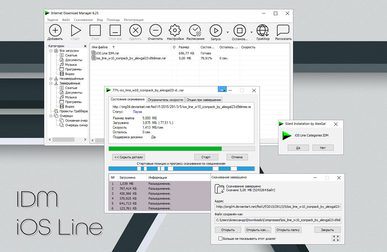Viewport: 387px width, 252px height.
Task: Open the Скачивание menu
Action: 83,19
